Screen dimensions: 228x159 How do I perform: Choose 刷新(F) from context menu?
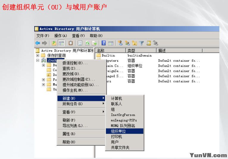pyautogui.click(x=82, y=120)
